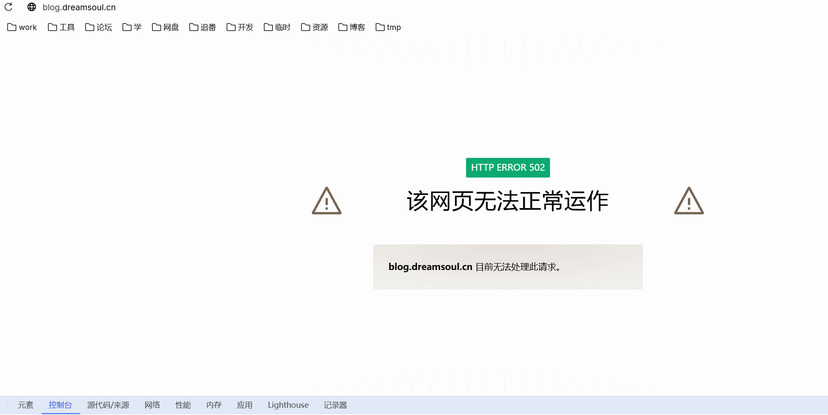Image resolution: width=828 pixels, height=415 pixels.
Task: Switch to the 网络 DevTools tab
Action: (x=152, y=405)
